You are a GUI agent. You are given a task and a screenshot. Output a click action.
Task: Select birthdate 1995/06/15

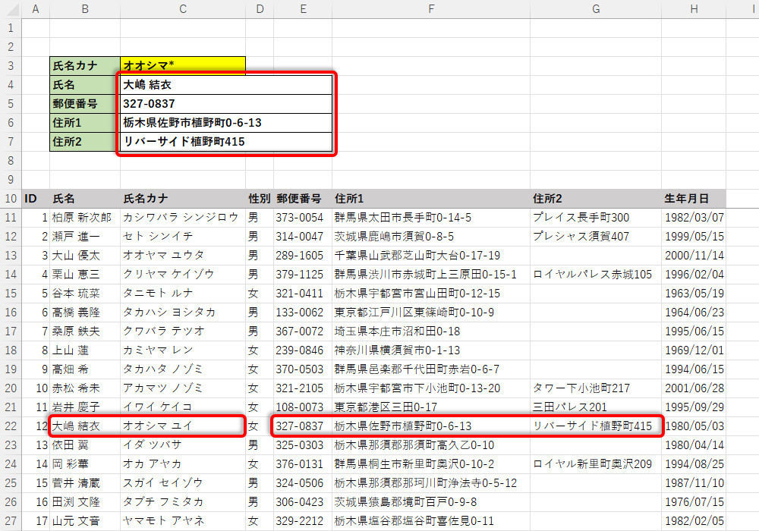[694, 331]
